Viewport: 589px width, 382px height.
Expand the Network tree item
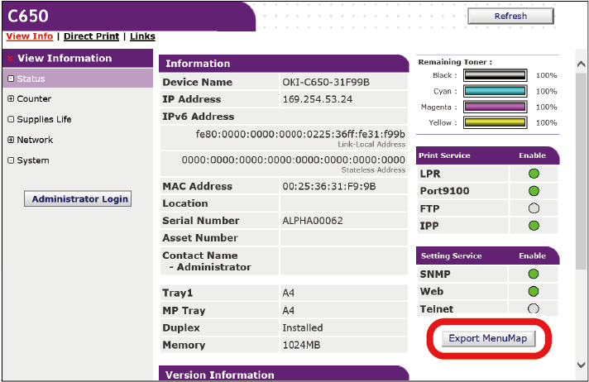[11, 140]
